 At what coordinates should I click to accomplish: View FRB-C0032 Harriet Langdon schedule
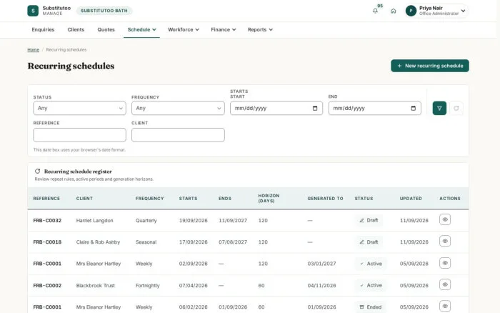coord(445,219)
